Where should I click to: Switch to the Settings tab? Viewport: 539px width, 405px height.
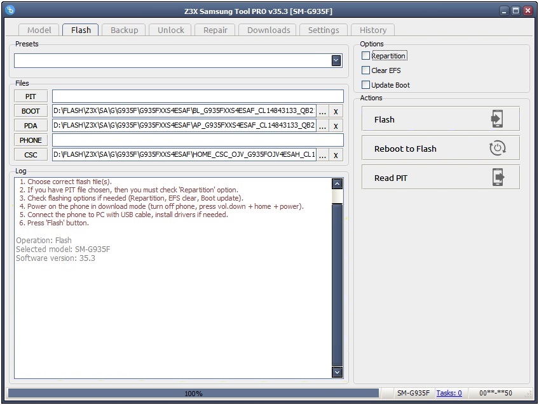coord(324,30)
